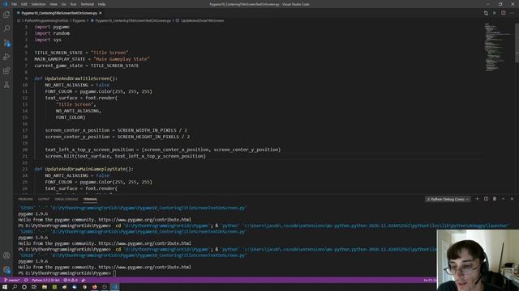Open File Explorer from the taskbar
This screenshot has height=291, width=519.
pos(45,287)
